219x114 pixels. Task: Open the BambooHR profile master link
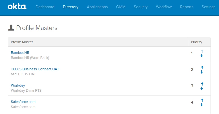pos(20,53)
